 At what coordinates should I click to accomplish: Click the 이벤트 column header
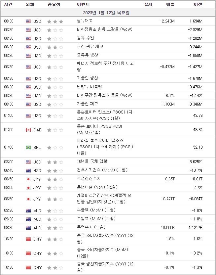coord(83,4)
